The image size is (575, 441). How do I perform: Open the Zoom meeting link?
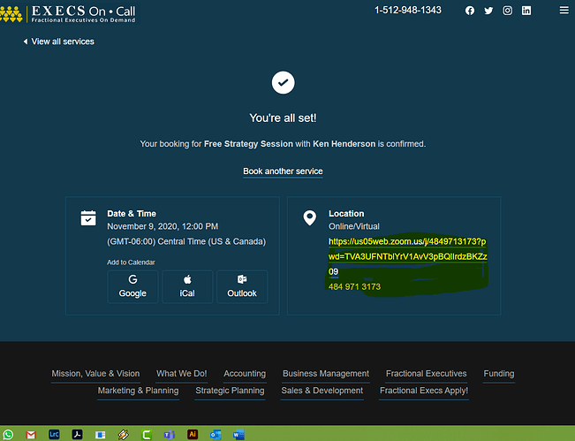[x=407, y=256]
